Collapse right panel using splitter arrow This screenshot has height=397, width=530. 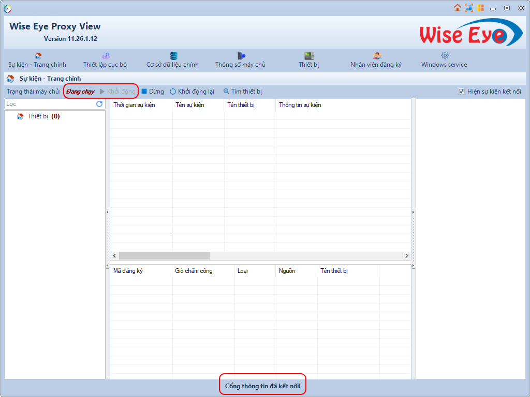tap(414, 211)
